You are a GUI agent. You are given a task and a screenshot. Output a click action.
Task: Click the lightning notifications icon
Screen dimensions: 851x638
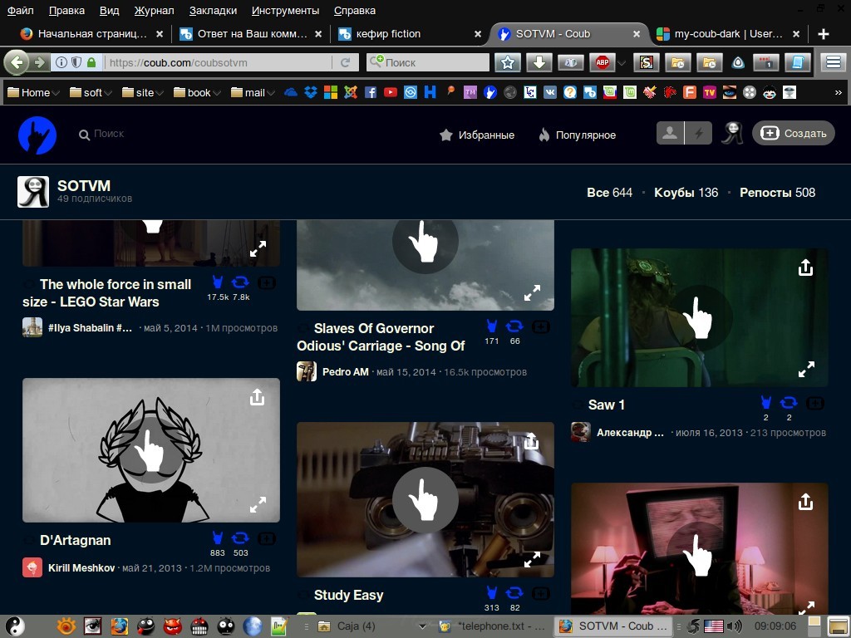tap(698, 134)
